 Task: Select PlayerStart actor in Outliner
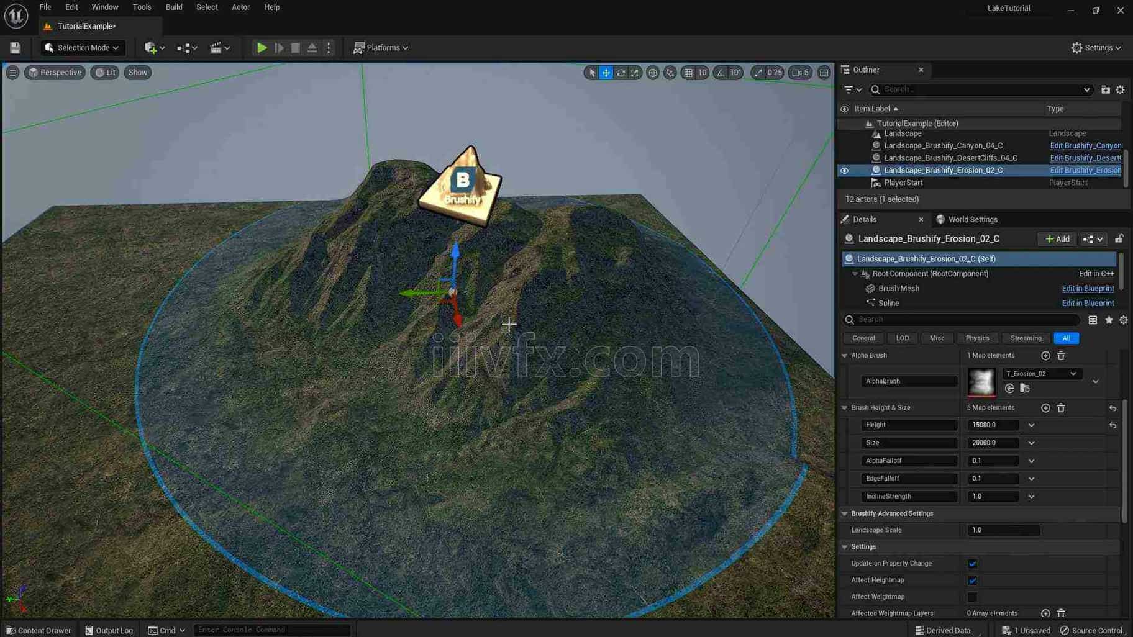903,183
